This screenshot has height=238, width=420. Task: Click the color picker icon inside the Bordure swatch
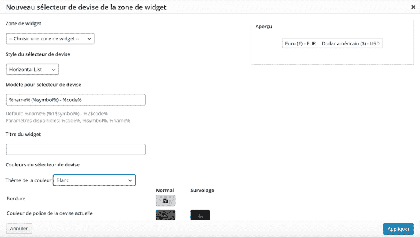pos(165,200)
